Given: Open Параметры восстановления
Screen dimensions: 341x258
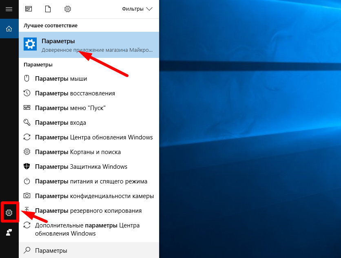Looking at the screenshot, I should [x=75, y=93].
